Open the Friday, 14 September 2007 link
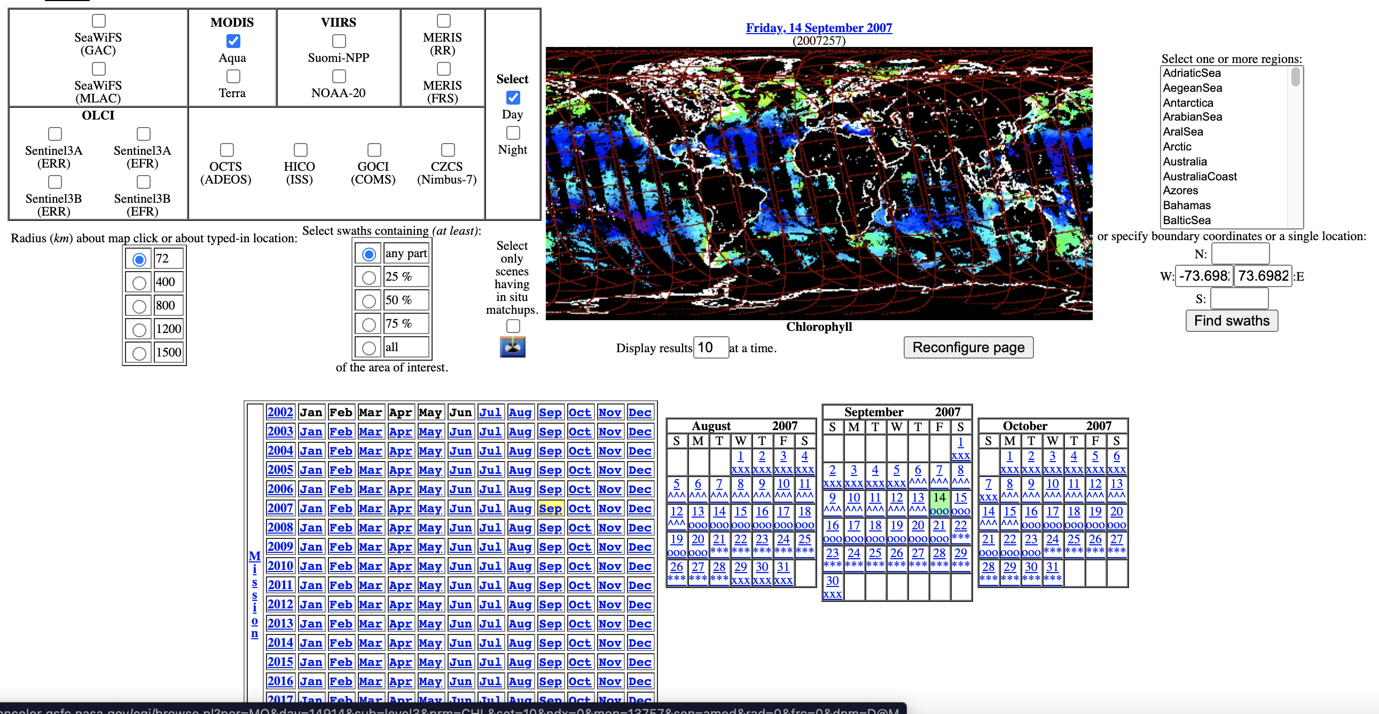1379x714 pixels. (x=819, y=28)
